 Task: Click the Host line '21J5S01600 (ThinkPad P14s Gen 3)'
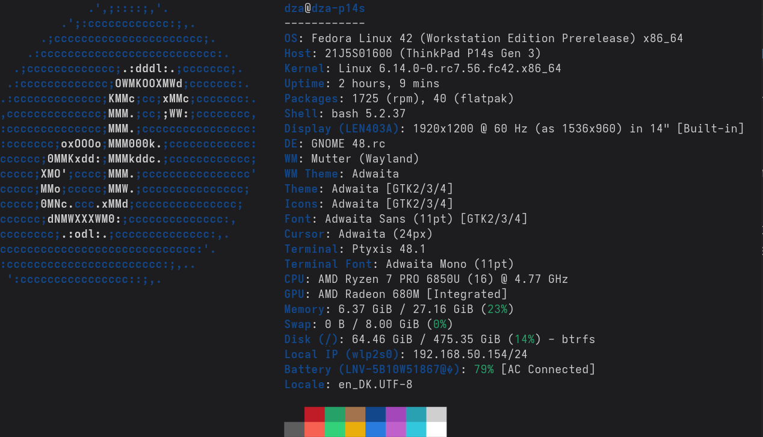pos(413,54)
